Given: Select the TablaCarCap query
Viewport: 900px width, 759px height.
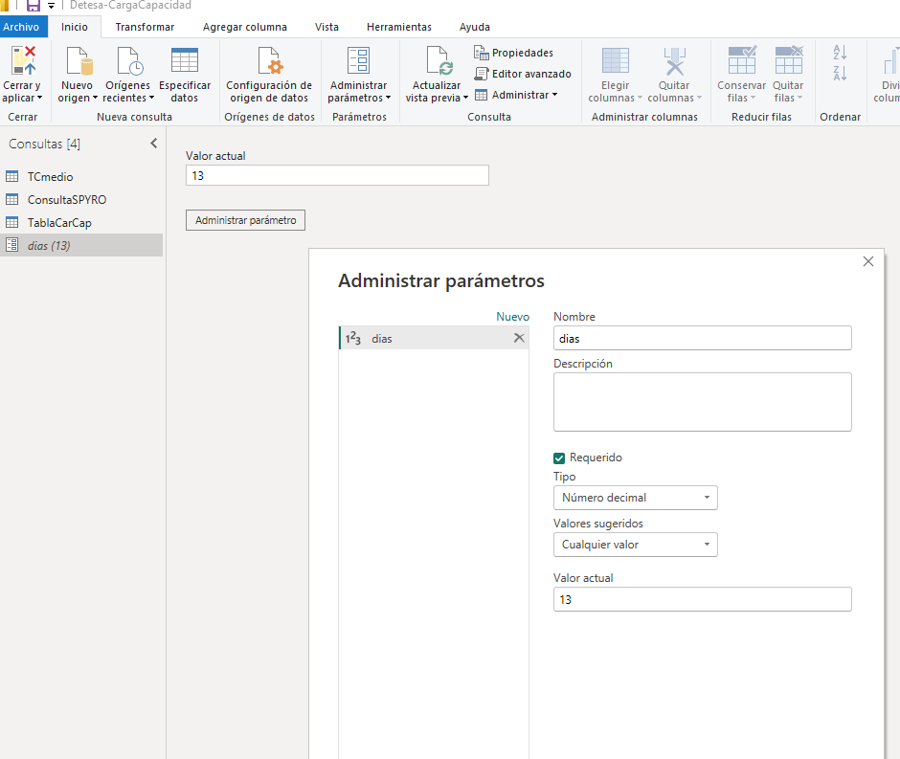Looking at the screenshot, I should click(81, 223).
